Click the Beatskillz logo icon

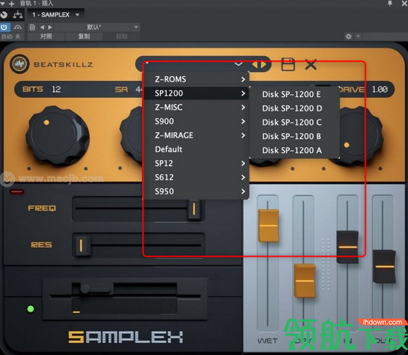19,64
